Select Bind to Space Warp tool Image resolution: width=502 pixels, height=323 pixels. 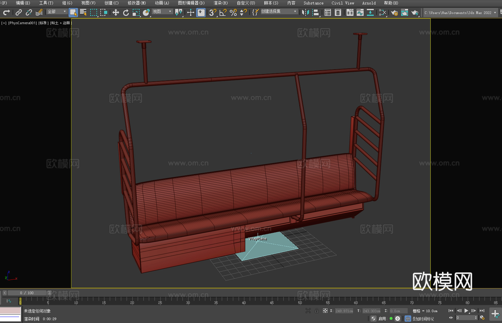point(39,12)
